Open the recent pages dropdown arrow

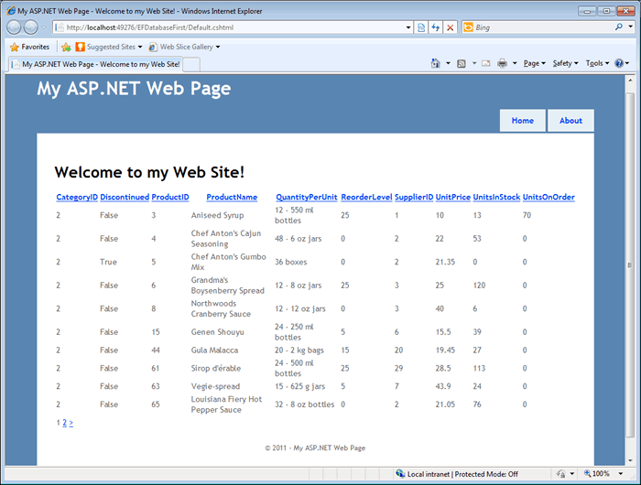tap(44, 27)
